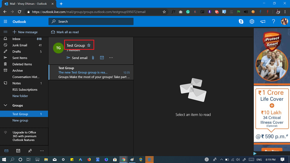The width and height of the screenshot is (290, 163).
Task: Click the Outlook search box
Action: click(x=91, y=21)
